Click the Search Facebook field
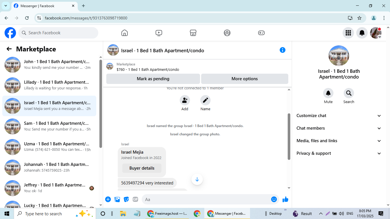The image size is (390, 219). pos(58,33)
